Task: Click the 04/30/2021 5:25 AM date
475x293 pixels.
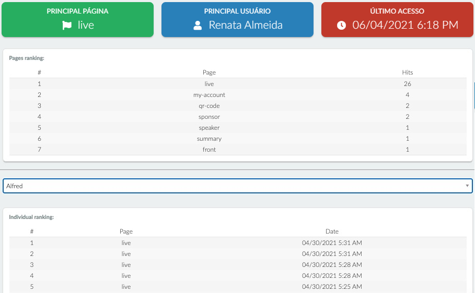Action: (332, 286)
